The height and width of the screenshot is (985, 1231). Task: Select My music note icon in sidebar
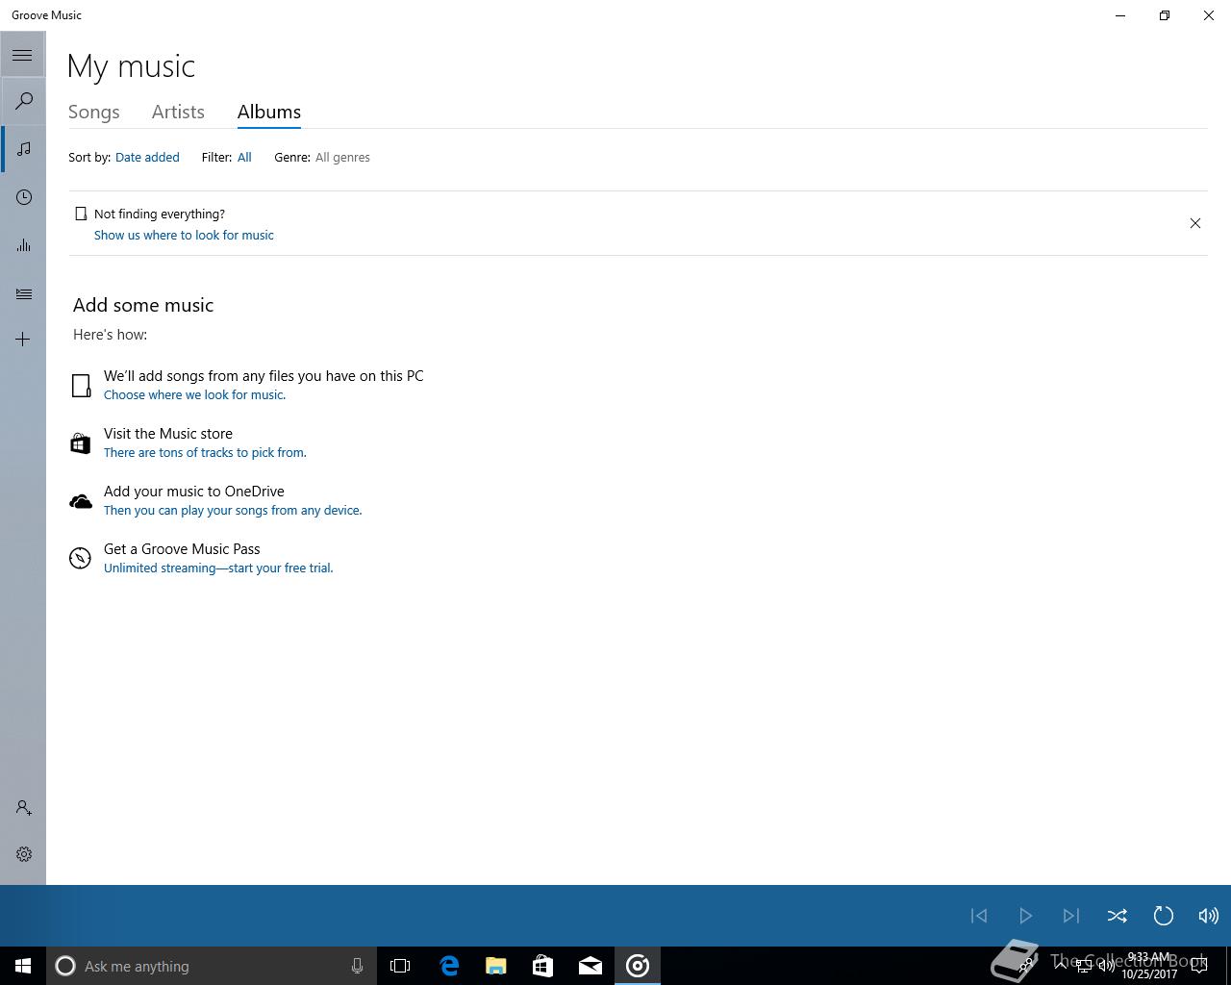(x=23, y=149)
